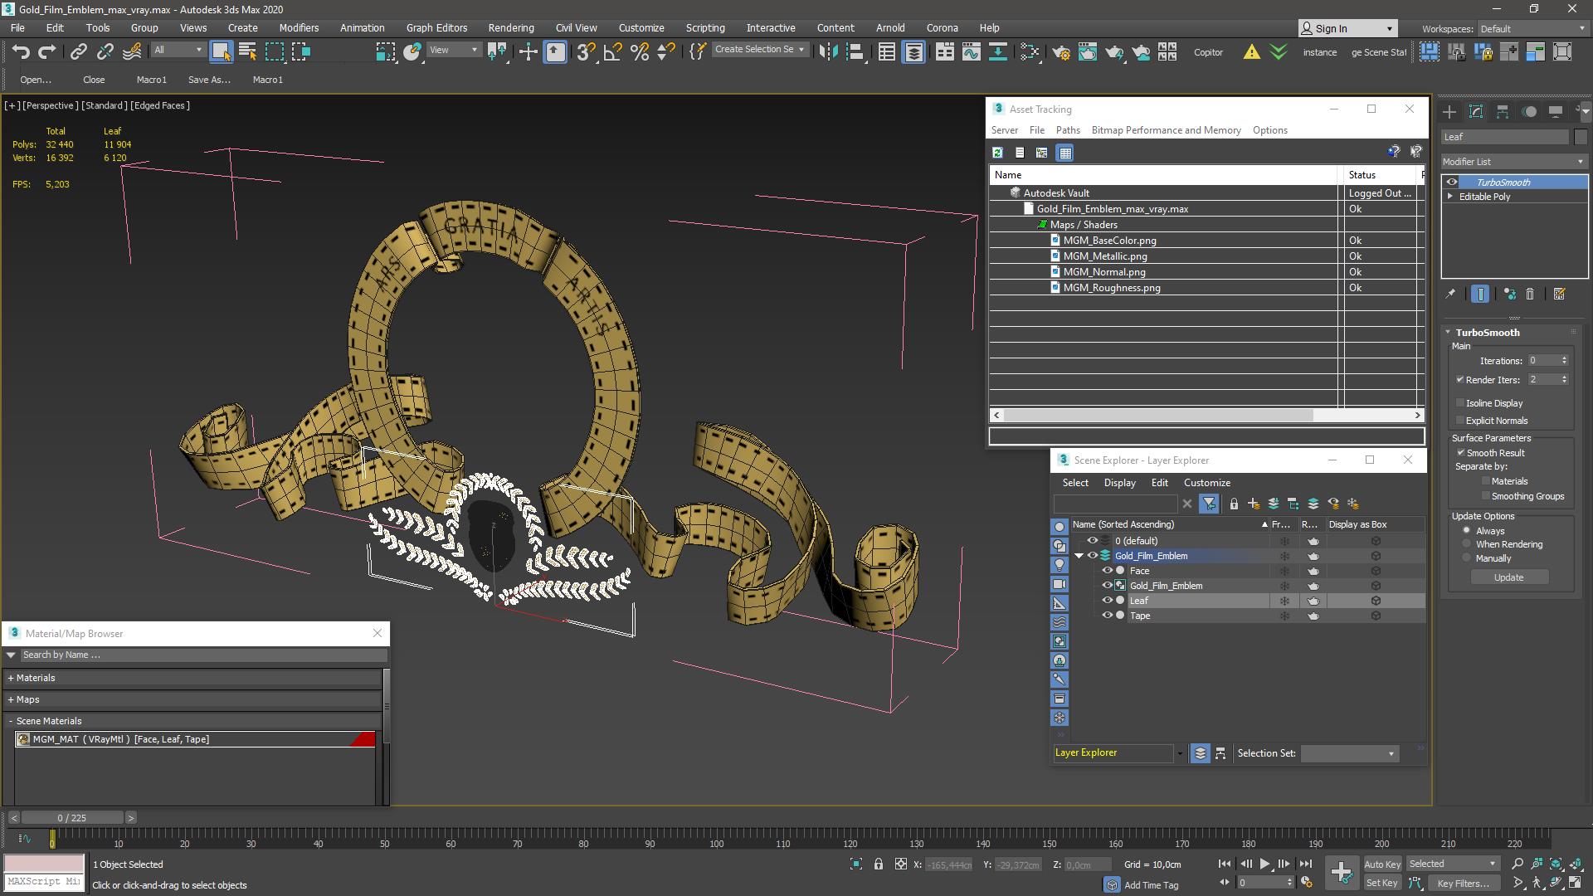Click Pin Stack icon under modifier stack
This screenshot has height=896, width=1593.
tap(1450, 294)
